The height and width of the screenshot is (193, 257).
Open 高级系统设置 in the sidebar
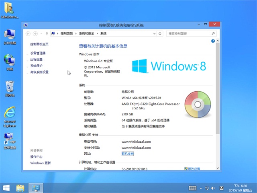(39, 72)
